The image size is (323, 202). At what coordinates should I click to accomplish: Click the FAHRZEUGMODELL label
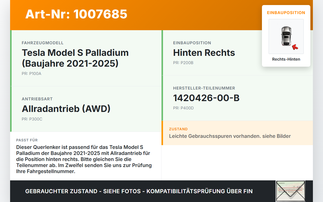[x=43, y=43]
